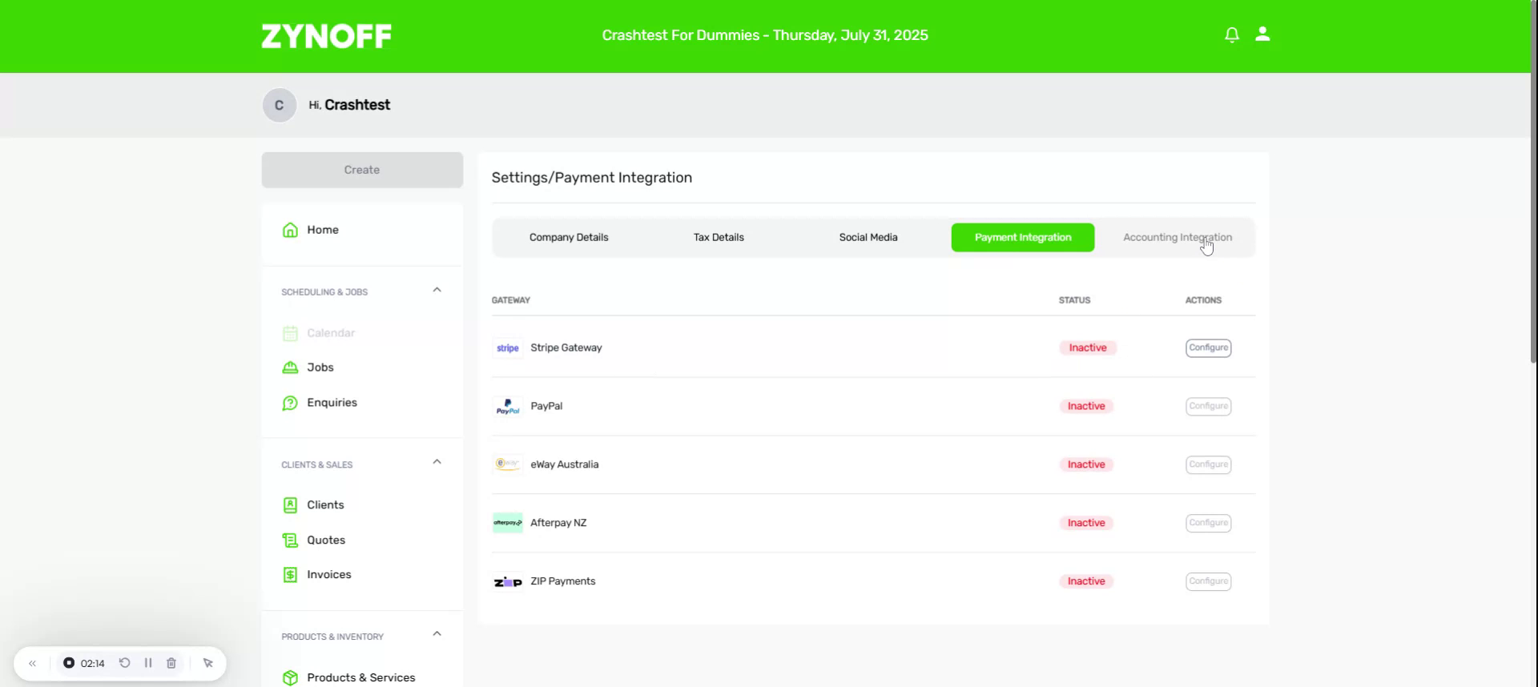Click the PayPal logo icon
Viewport: 1538px width, 687px height.
(508, 407)
